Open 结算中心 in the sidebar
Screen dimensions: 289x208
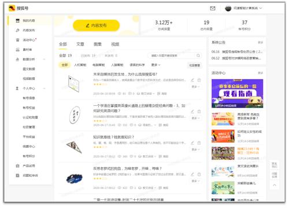coord(29,146)
